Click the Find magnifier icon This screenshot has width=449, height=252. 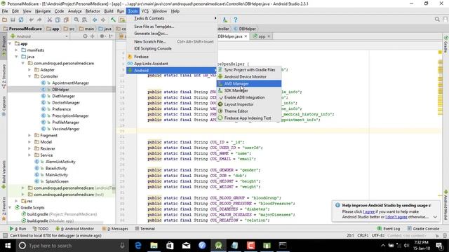click(x=76, y=20)
